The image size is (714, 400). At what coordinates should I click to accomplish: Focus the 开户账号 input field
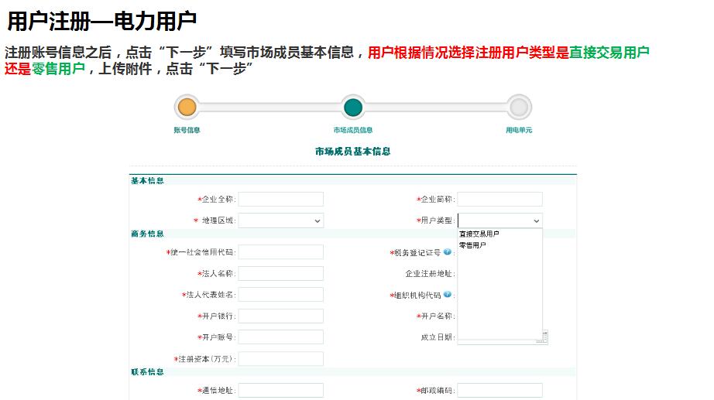click(280, 337)
